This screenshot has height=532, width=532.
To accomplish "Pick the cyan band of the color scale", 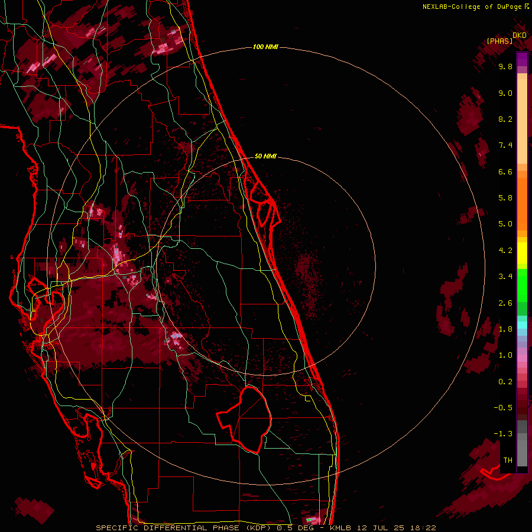I will click(x=522, y=325).
